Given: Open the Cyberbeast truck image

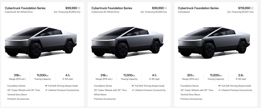Looking at the screenshot, I should coord(214,42).
